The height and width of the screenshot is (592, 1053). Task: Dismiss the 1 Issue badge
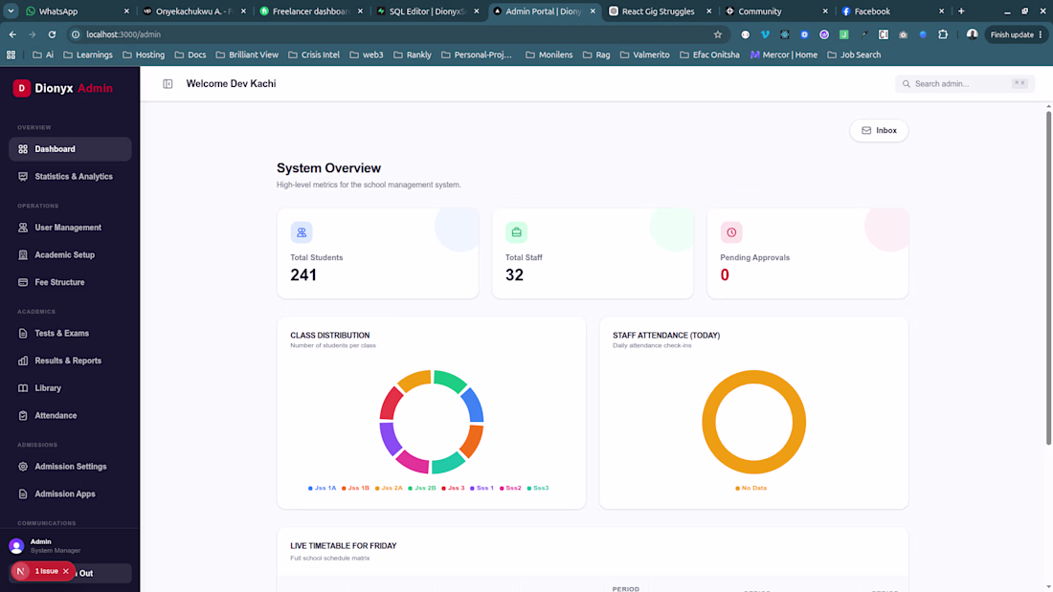pyautogui.click(x=66, y=571)
